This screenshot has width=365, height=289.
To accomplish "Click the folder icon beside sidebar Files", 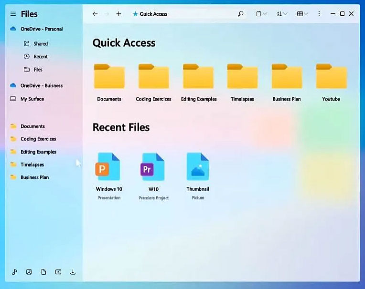I will [x=27, y=69].
